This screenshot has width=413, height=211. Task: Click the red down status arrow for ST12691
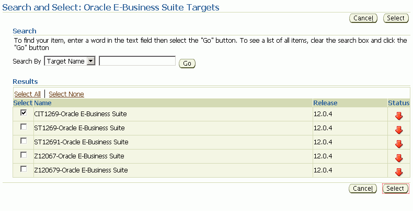(x=399, y=144)
